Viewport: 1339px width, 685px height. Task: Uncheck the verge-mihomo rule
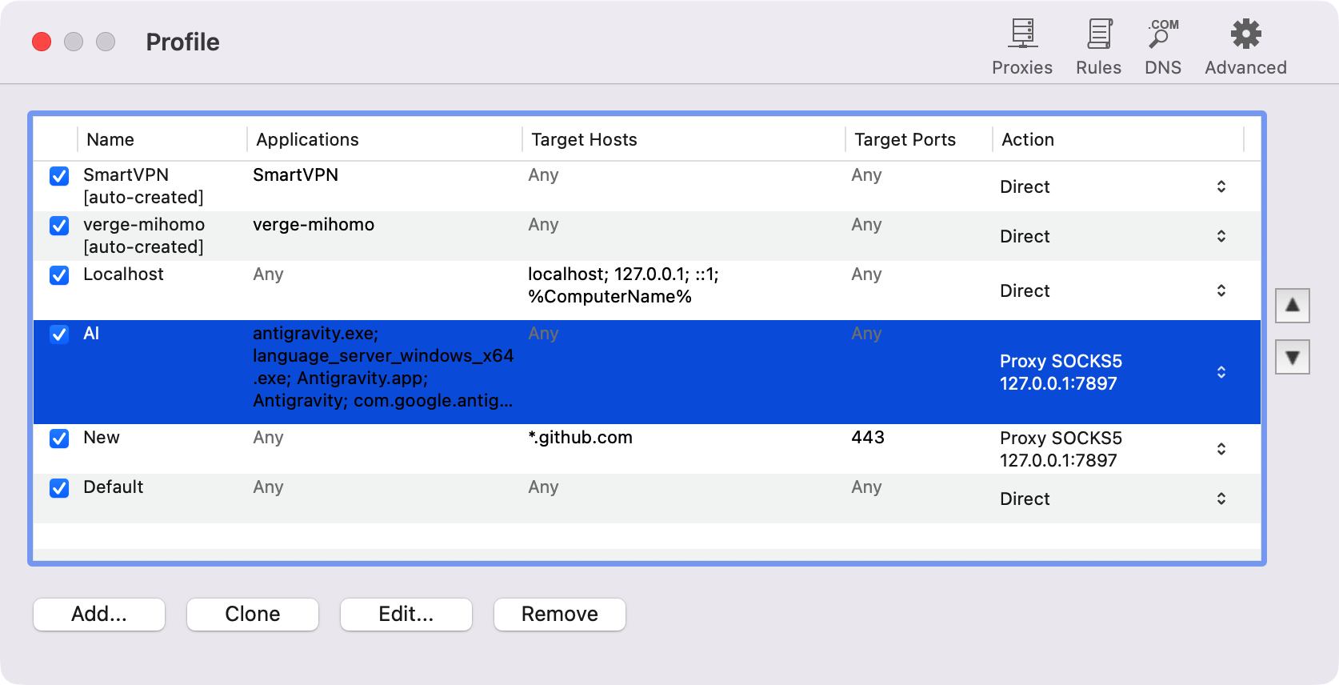(x=59, y=226)
